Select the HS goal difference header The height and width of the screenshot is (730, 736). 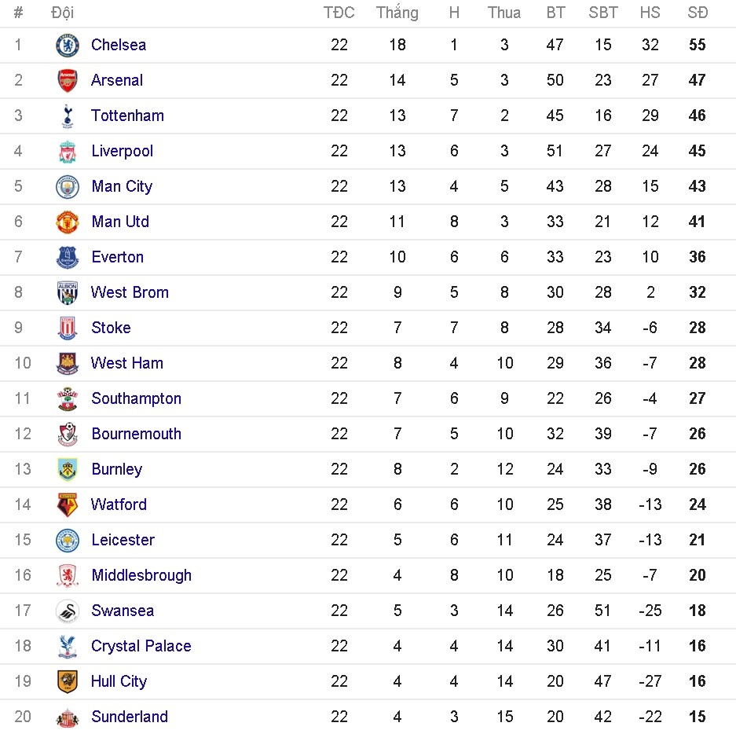coord(650,13)
